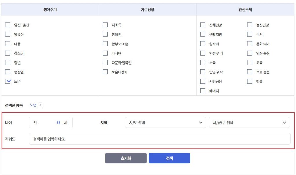
Task: Tick the 장애인 checkbox
Action: pyautogui.click(x=105, y=34)
